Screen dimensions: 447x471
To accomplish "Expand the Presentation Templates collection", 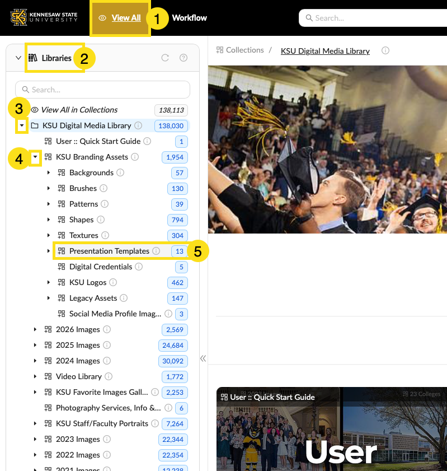I will [x=48, y=251].
